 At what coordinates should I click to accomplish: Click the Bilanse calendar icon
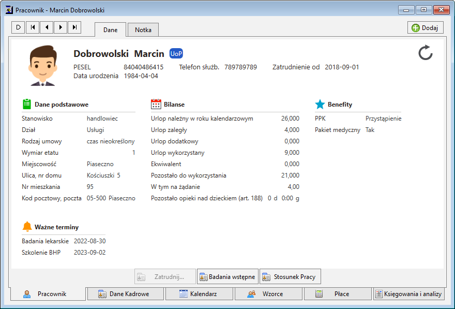tap(156, 104)
